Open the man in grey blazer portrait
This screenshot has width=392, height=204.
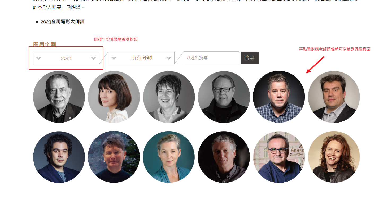click(334, 97)
